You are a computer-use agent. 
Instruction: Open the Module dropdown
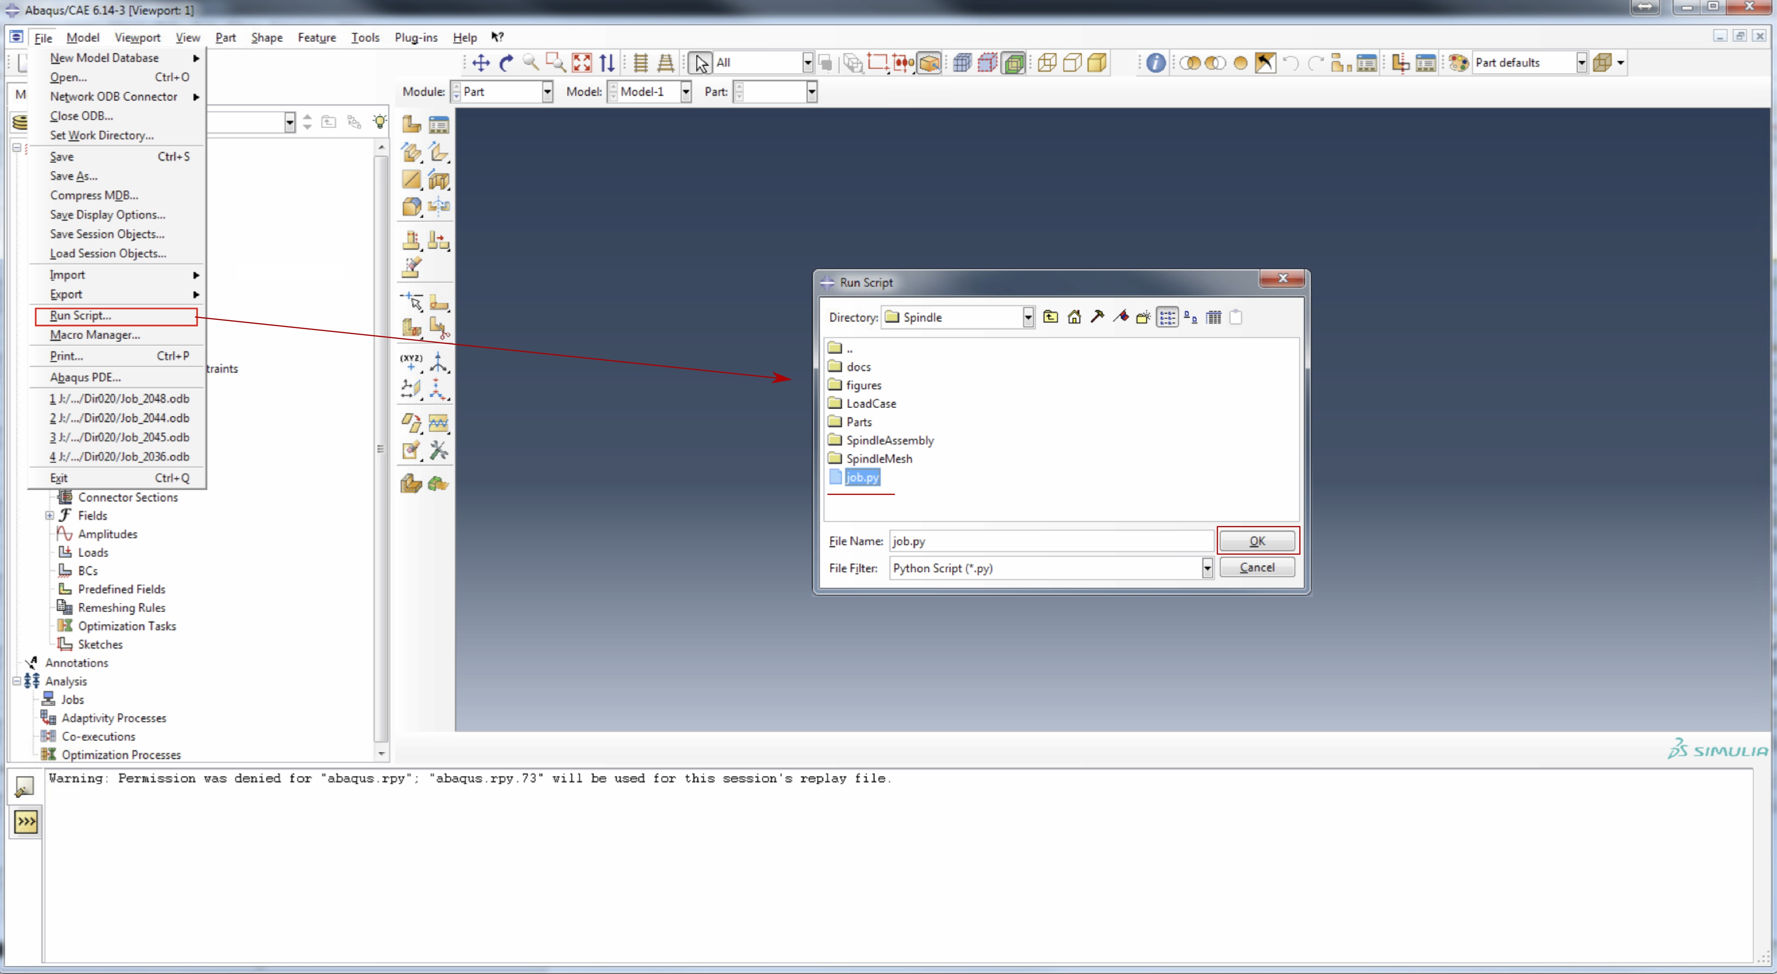tap(547, 92)
